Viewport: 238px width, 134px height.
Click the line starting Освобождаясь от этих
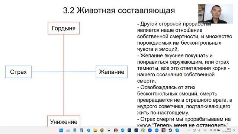click(x=166, y=87)
